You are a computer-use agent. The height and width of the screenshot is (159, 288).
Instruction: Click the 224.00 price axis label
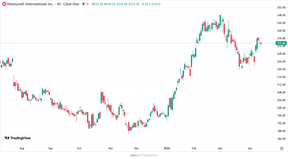click(281, 61)
